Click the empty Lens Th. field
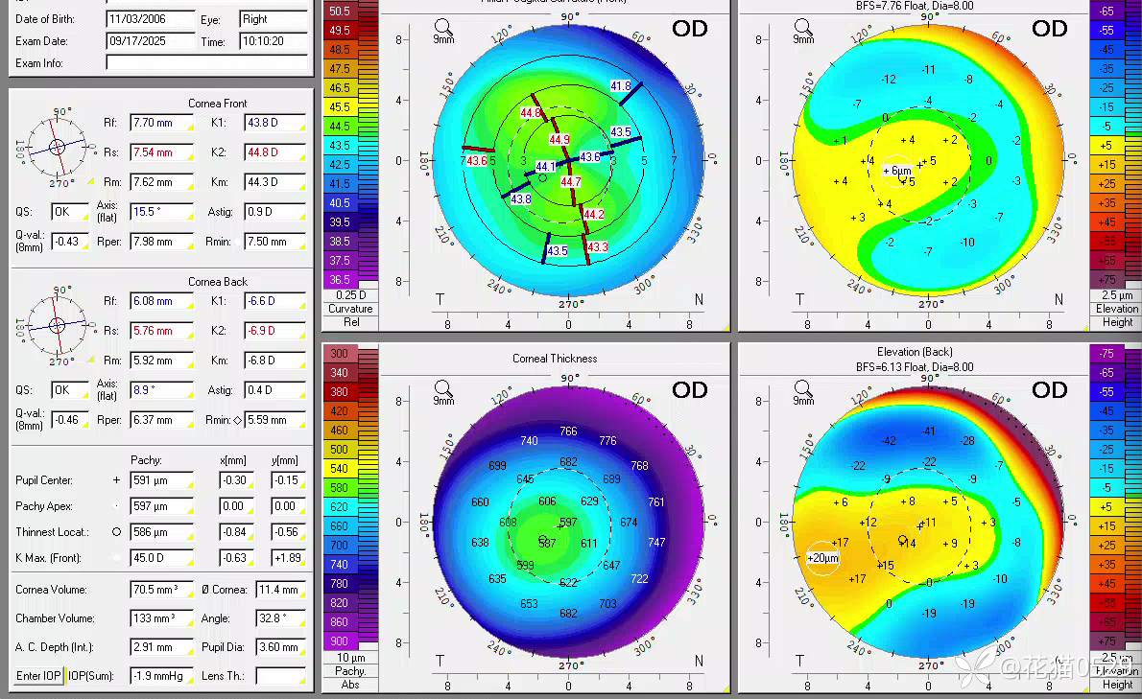The height and width of the screenshot is (699, 1142). (280, 676)
